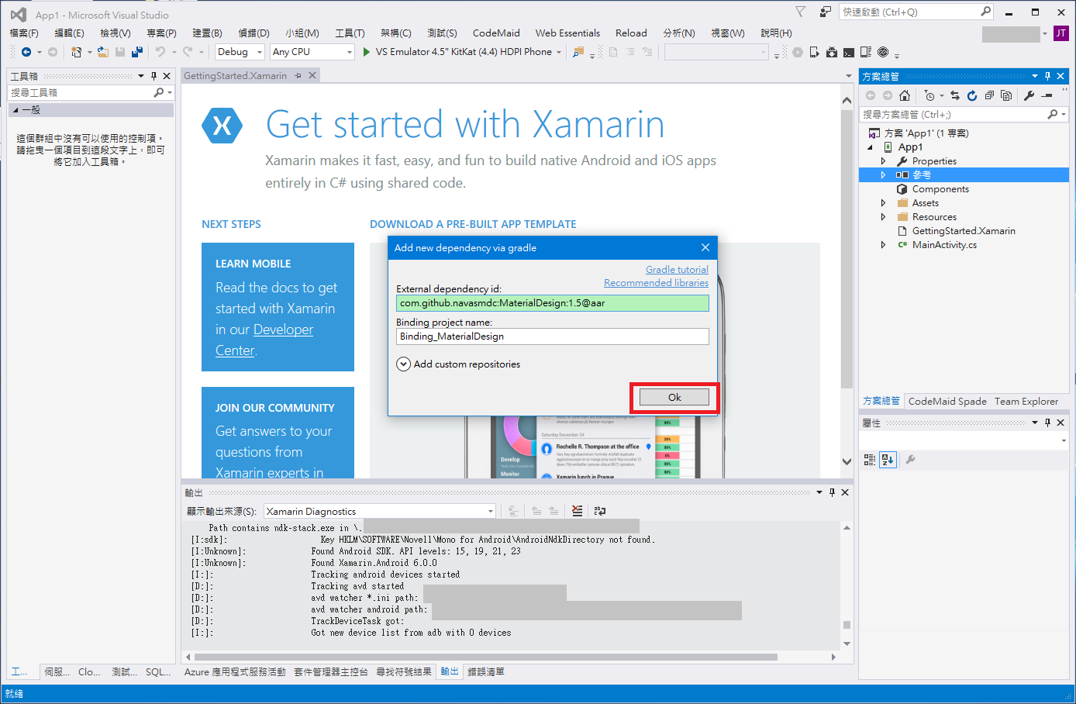Click the Binding project name field

pos(553,336)
